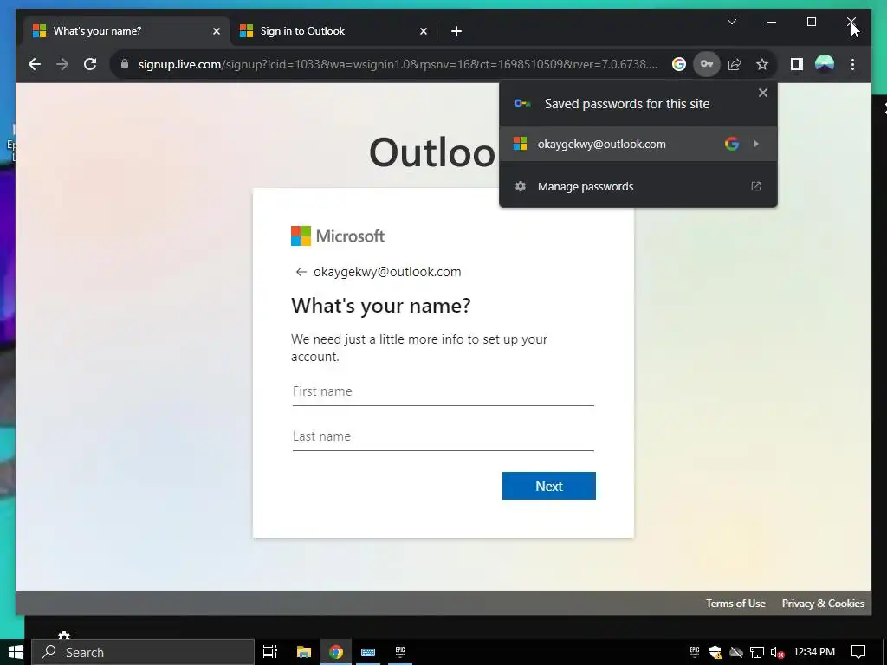Open the Privacy & Cookies link
This screenshot has width=887, height=665.
click(x=823, y=604)
